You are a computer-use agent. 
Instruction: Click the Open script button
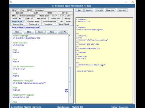pos(40,32)
